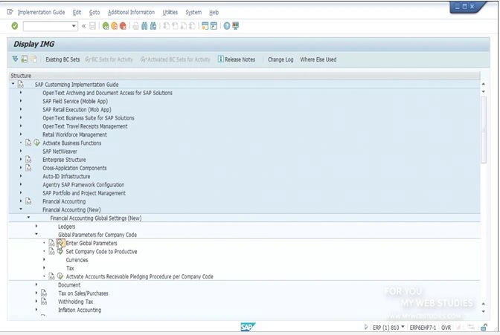Viewport: 500px width, 335px height.
Task: Click the Existing BC Sets button
Action: (x=62, y=59)
